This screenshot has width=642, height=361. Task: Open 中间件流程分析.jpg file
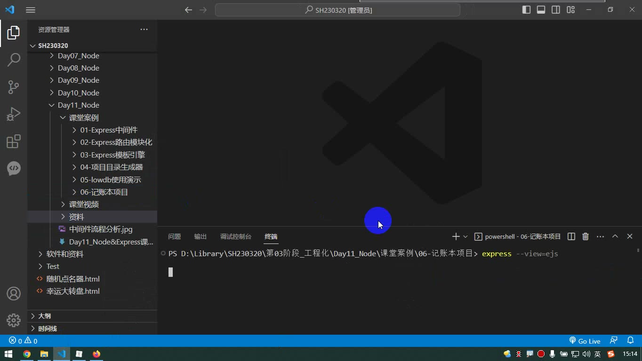click(x=101, y=229)
